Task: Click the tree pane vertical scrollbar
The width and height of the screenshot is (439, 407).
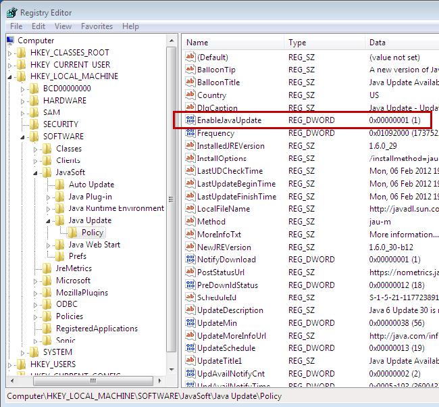Action: tap(172, 203)
